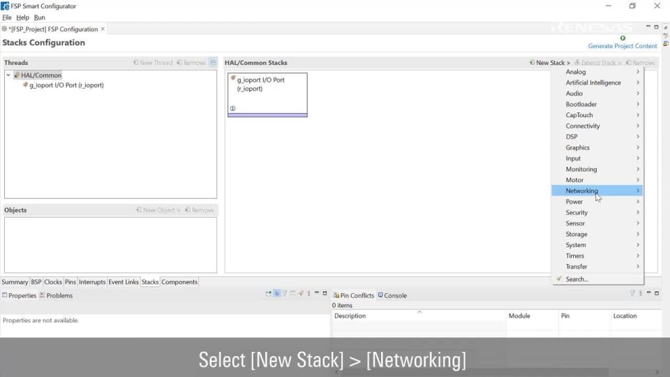Click the Threads panel view toggle icon
The height and width of the screenshot is (377, 670).
(x=213, y=62)
